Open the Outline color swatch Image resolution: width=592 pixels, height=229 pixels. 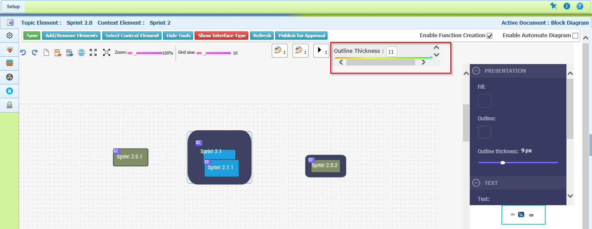point(485,132)
